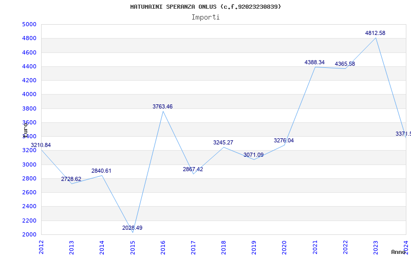The width and height of the screenshot is (411, 257).
Task: Click the 2200 y-axis value
Action: tap(29, 221)
